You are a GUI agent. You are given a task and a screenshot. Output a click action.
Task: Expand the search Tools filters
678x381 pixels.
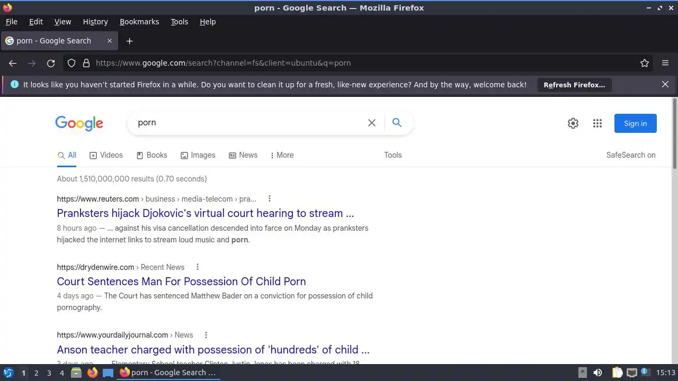pyautogui.click(x=393, y=155)
